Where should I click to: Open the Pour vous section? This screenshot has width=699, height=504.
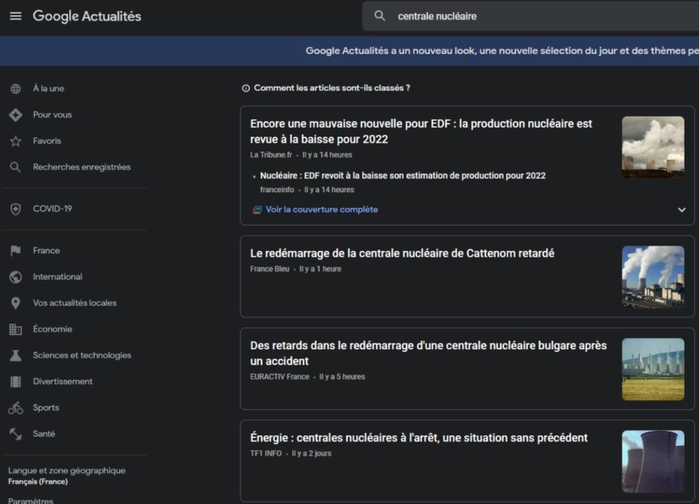[52, 115]
